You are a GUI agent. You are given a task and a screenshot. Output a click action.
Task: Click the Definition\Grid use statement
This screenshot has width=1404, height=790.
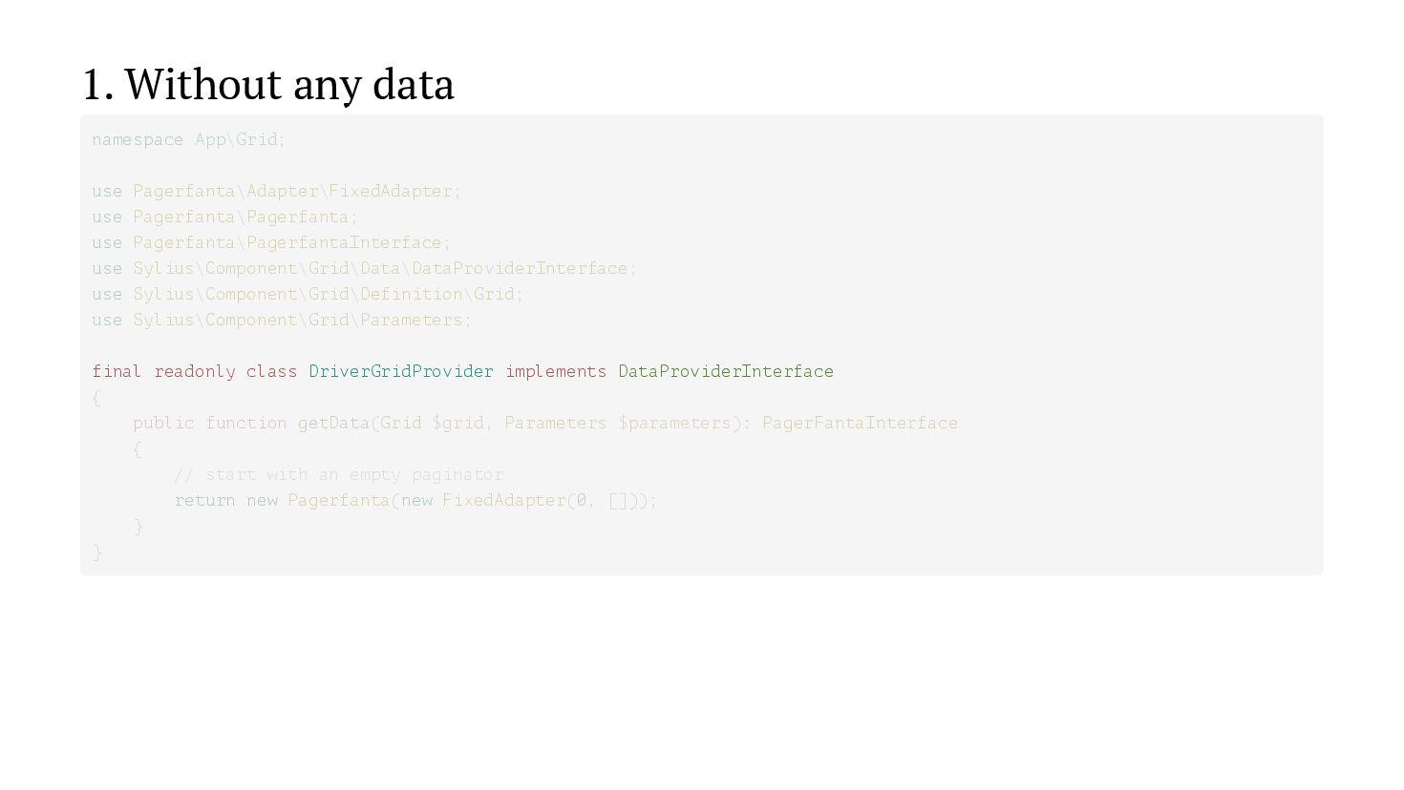click(308, 295)
